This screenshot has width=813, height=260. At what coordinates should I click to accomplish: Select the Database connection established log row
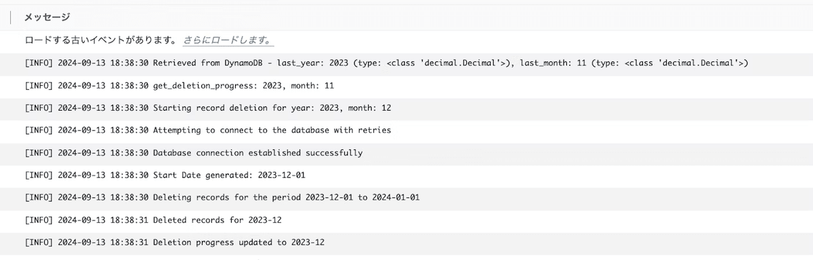[x=406, y=153]
